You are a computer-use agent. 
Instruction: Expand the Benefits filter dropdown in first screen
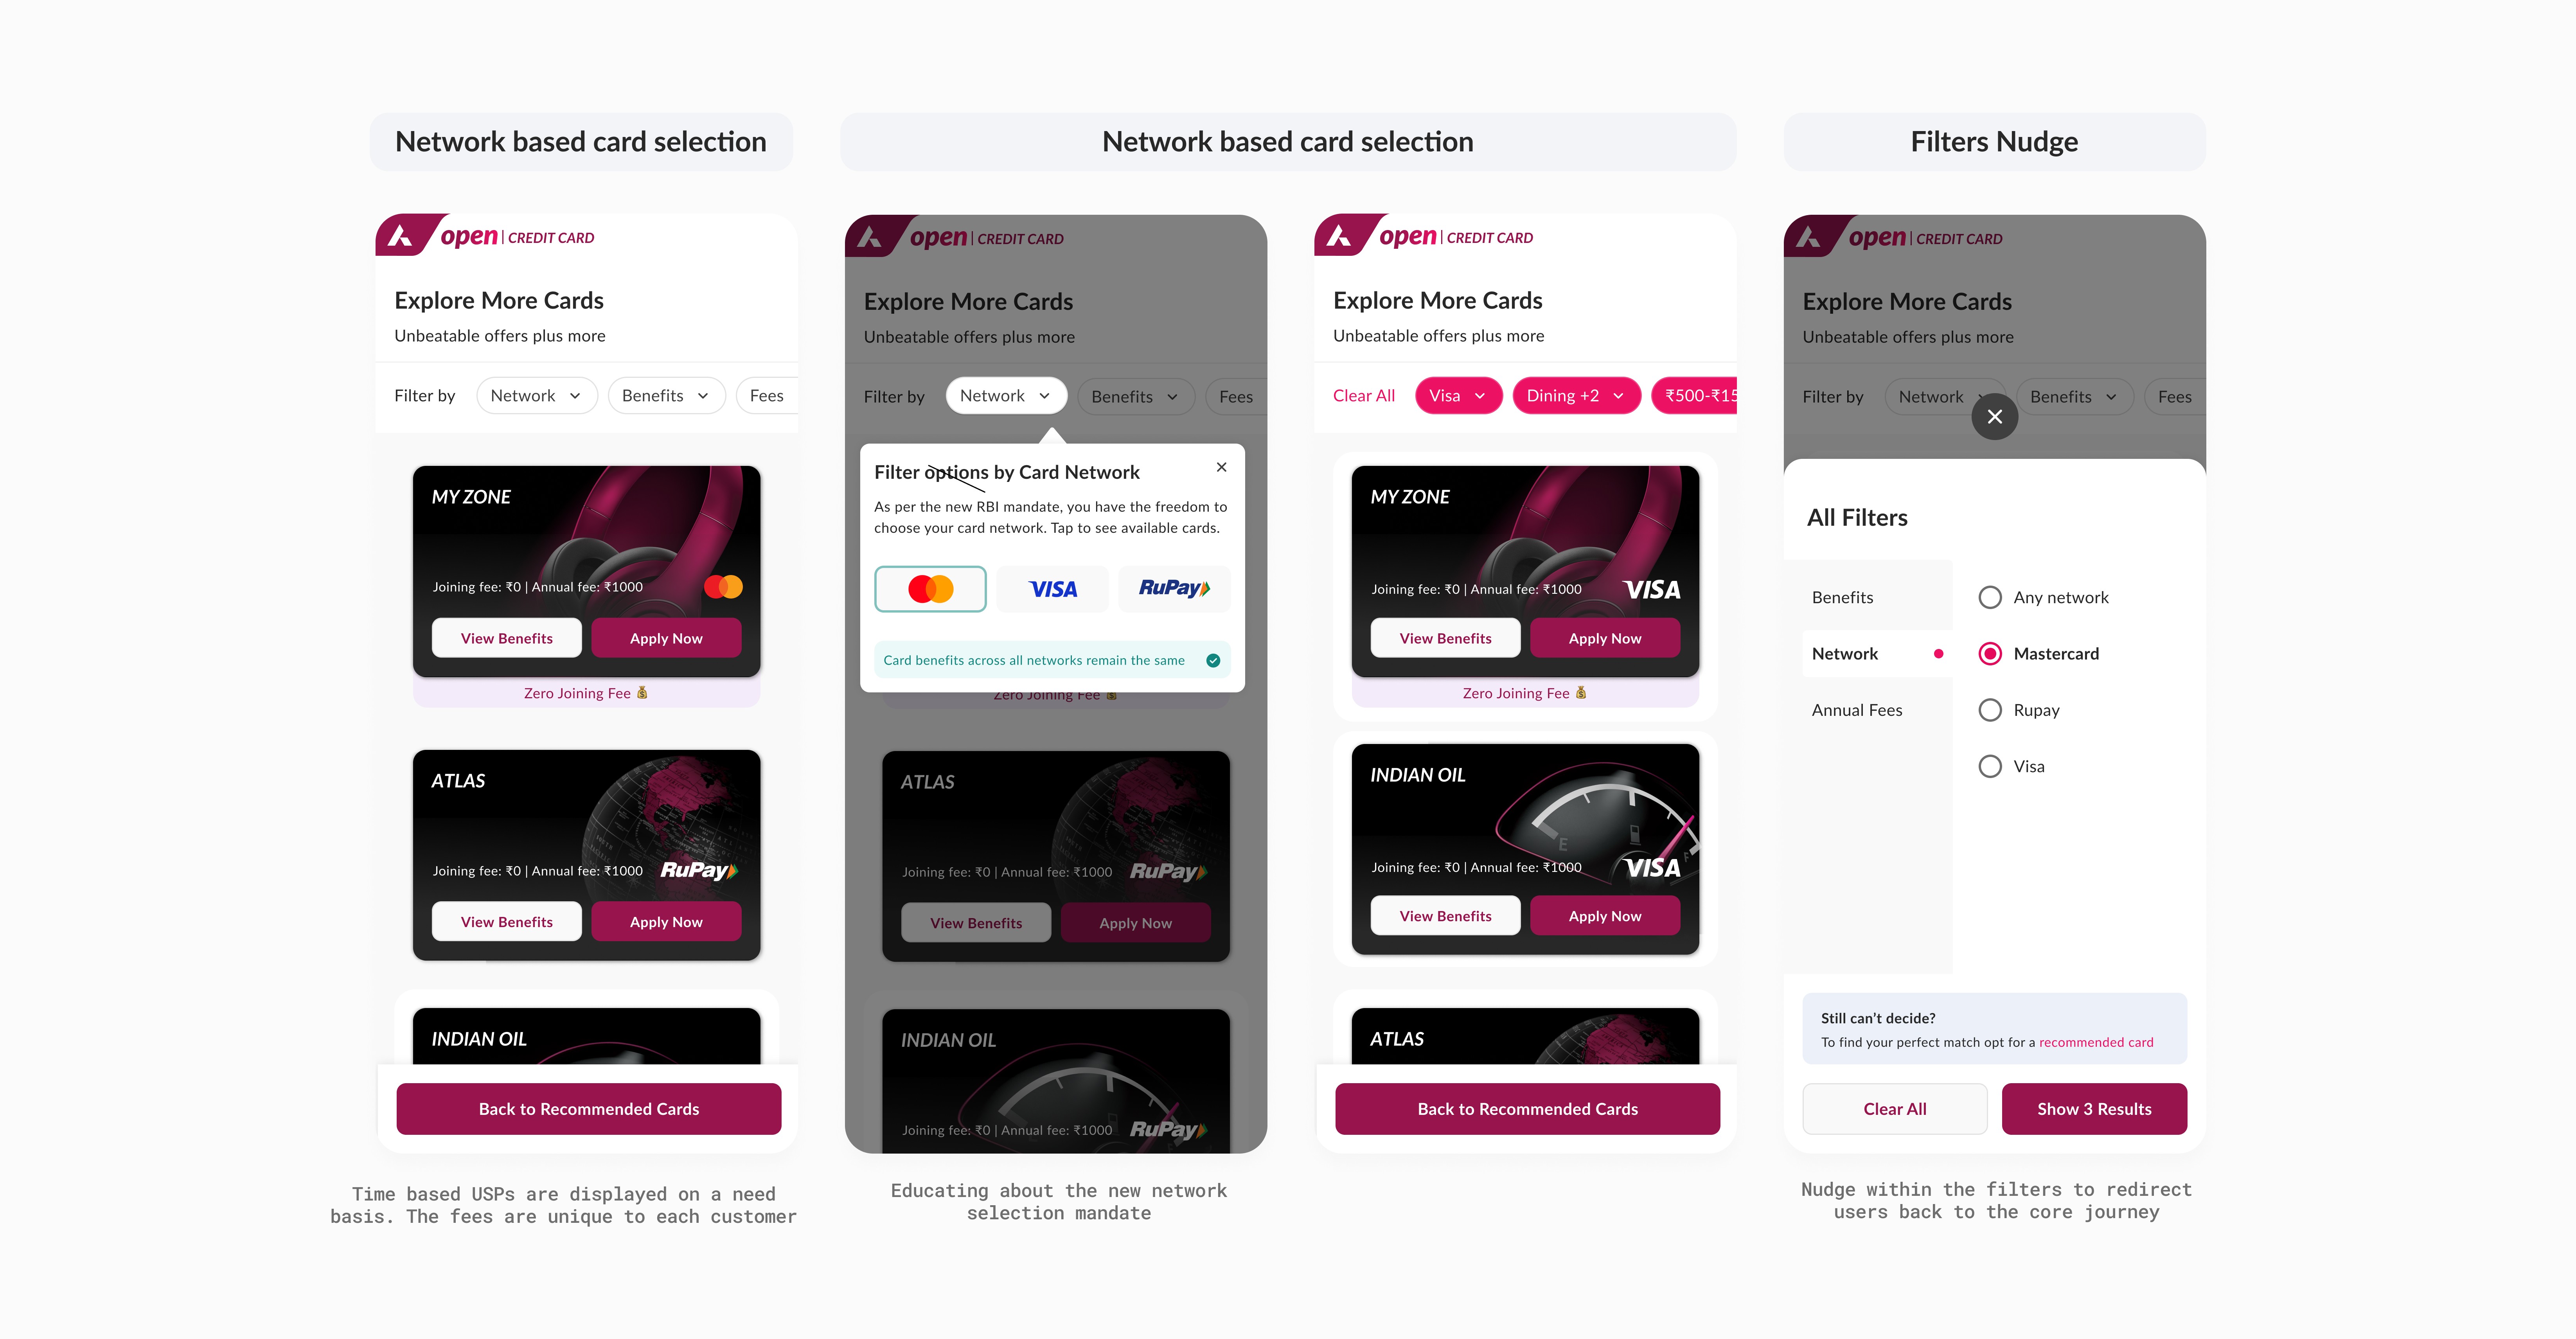tap(666, 396)
